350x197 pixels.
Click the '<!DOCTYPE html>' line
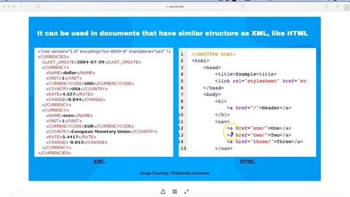tap(213, 54)
